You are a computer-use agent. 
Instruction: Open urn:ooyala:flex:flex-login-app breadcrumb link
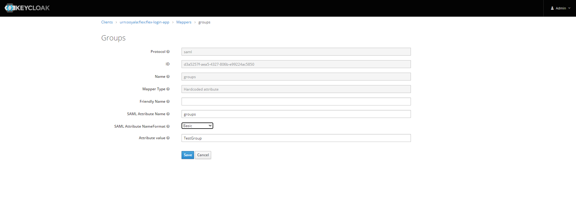click(x=144, y=22)
